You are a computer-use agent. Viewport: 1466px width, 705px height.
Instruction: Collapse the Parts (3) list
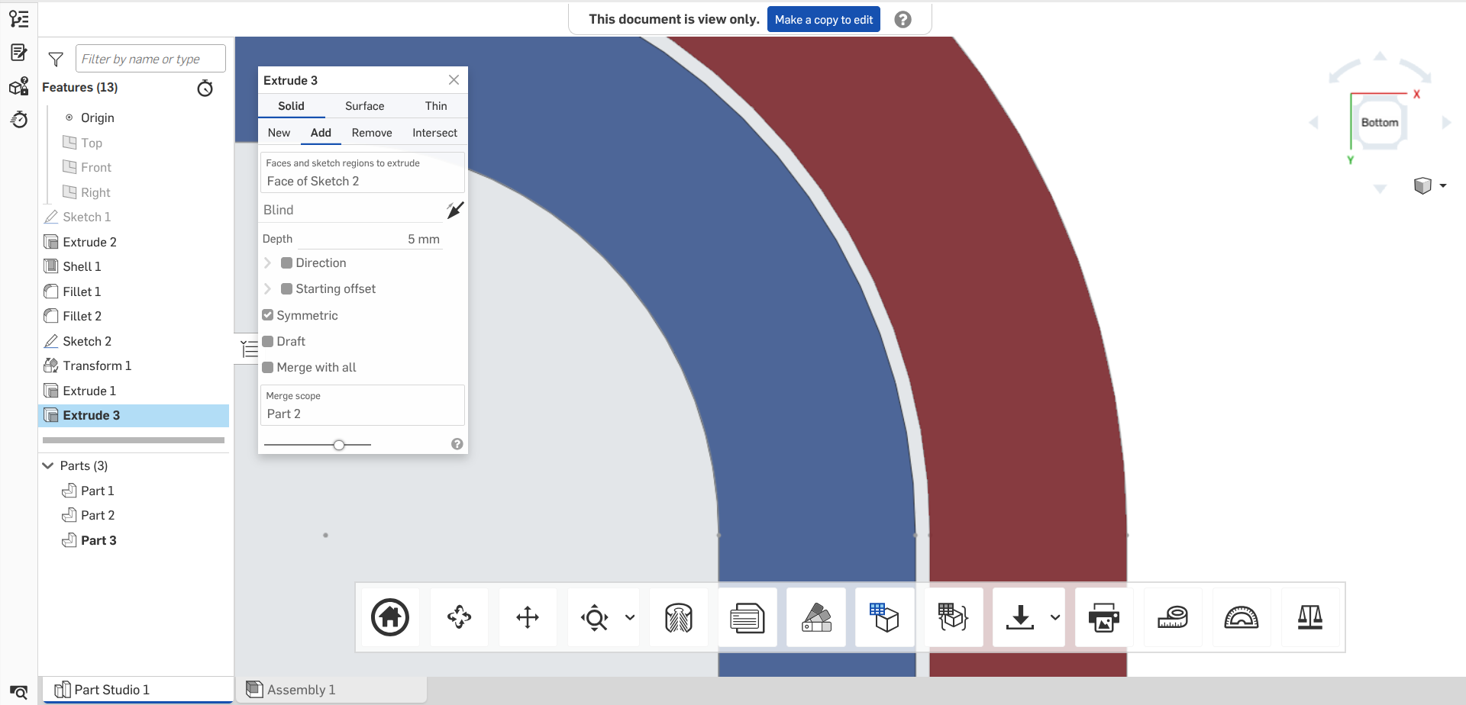pyautogui.click(x=48, y=465)
